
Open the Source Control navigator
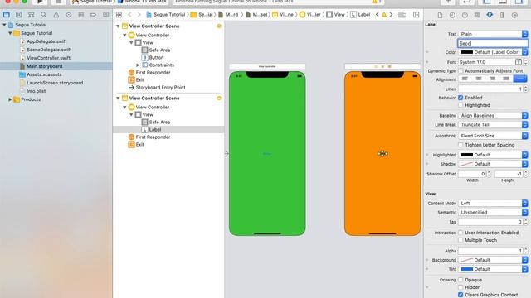[18, 15]
